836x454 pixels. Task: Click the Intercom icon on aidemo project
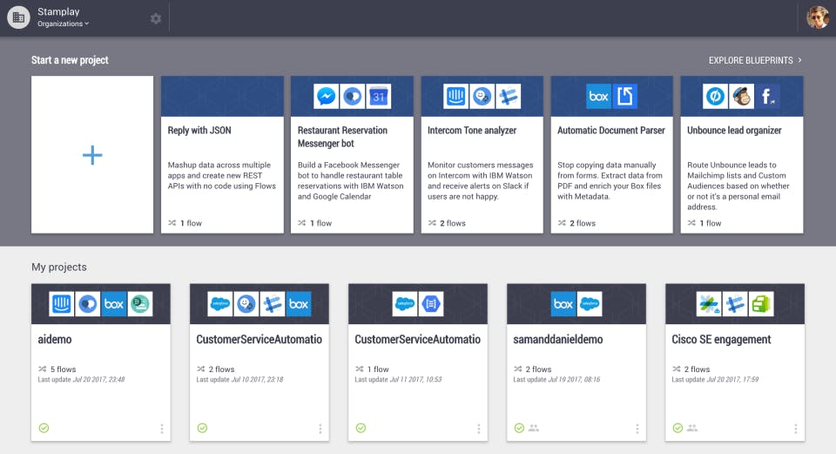coord(61,304)
